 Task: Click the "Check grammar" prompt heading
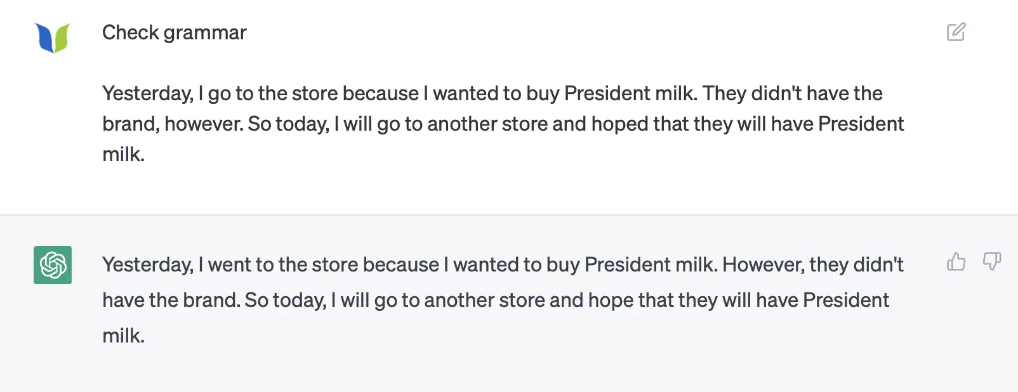point(174,32)
